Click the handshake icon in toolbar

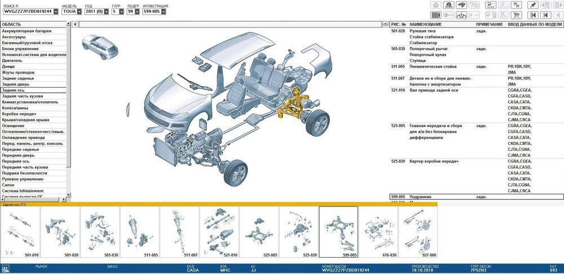[x=461, y=5]
